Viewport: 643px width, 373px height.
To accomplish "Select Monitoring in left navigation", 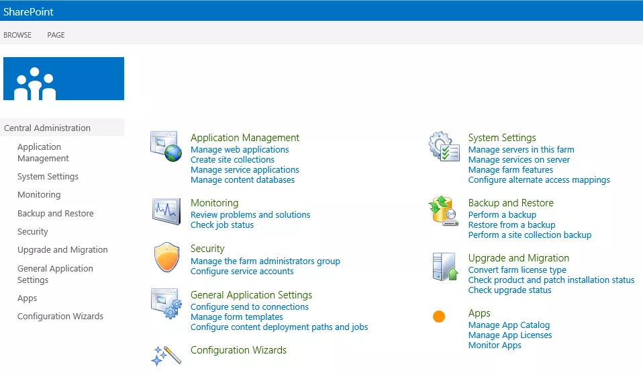I will click(39, 194).
